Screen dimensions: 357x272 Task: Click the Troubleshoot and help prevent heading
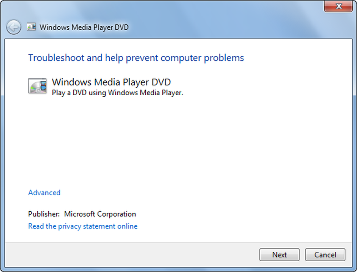[136, 58]
